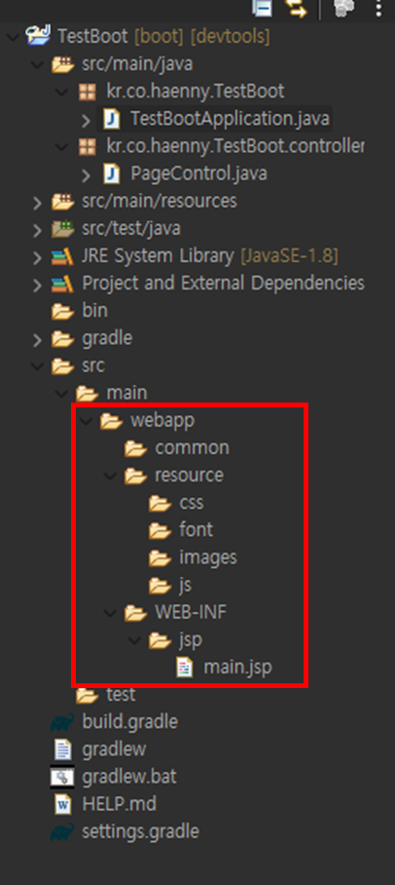Screen dimensions: 395x885
Task: Select the 'test' folder label
Action: pos(121,695)
